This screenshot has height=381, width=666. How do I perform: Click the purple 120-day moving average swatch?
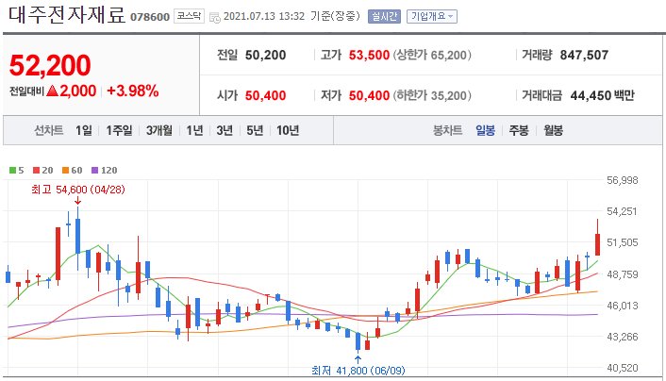94,171
